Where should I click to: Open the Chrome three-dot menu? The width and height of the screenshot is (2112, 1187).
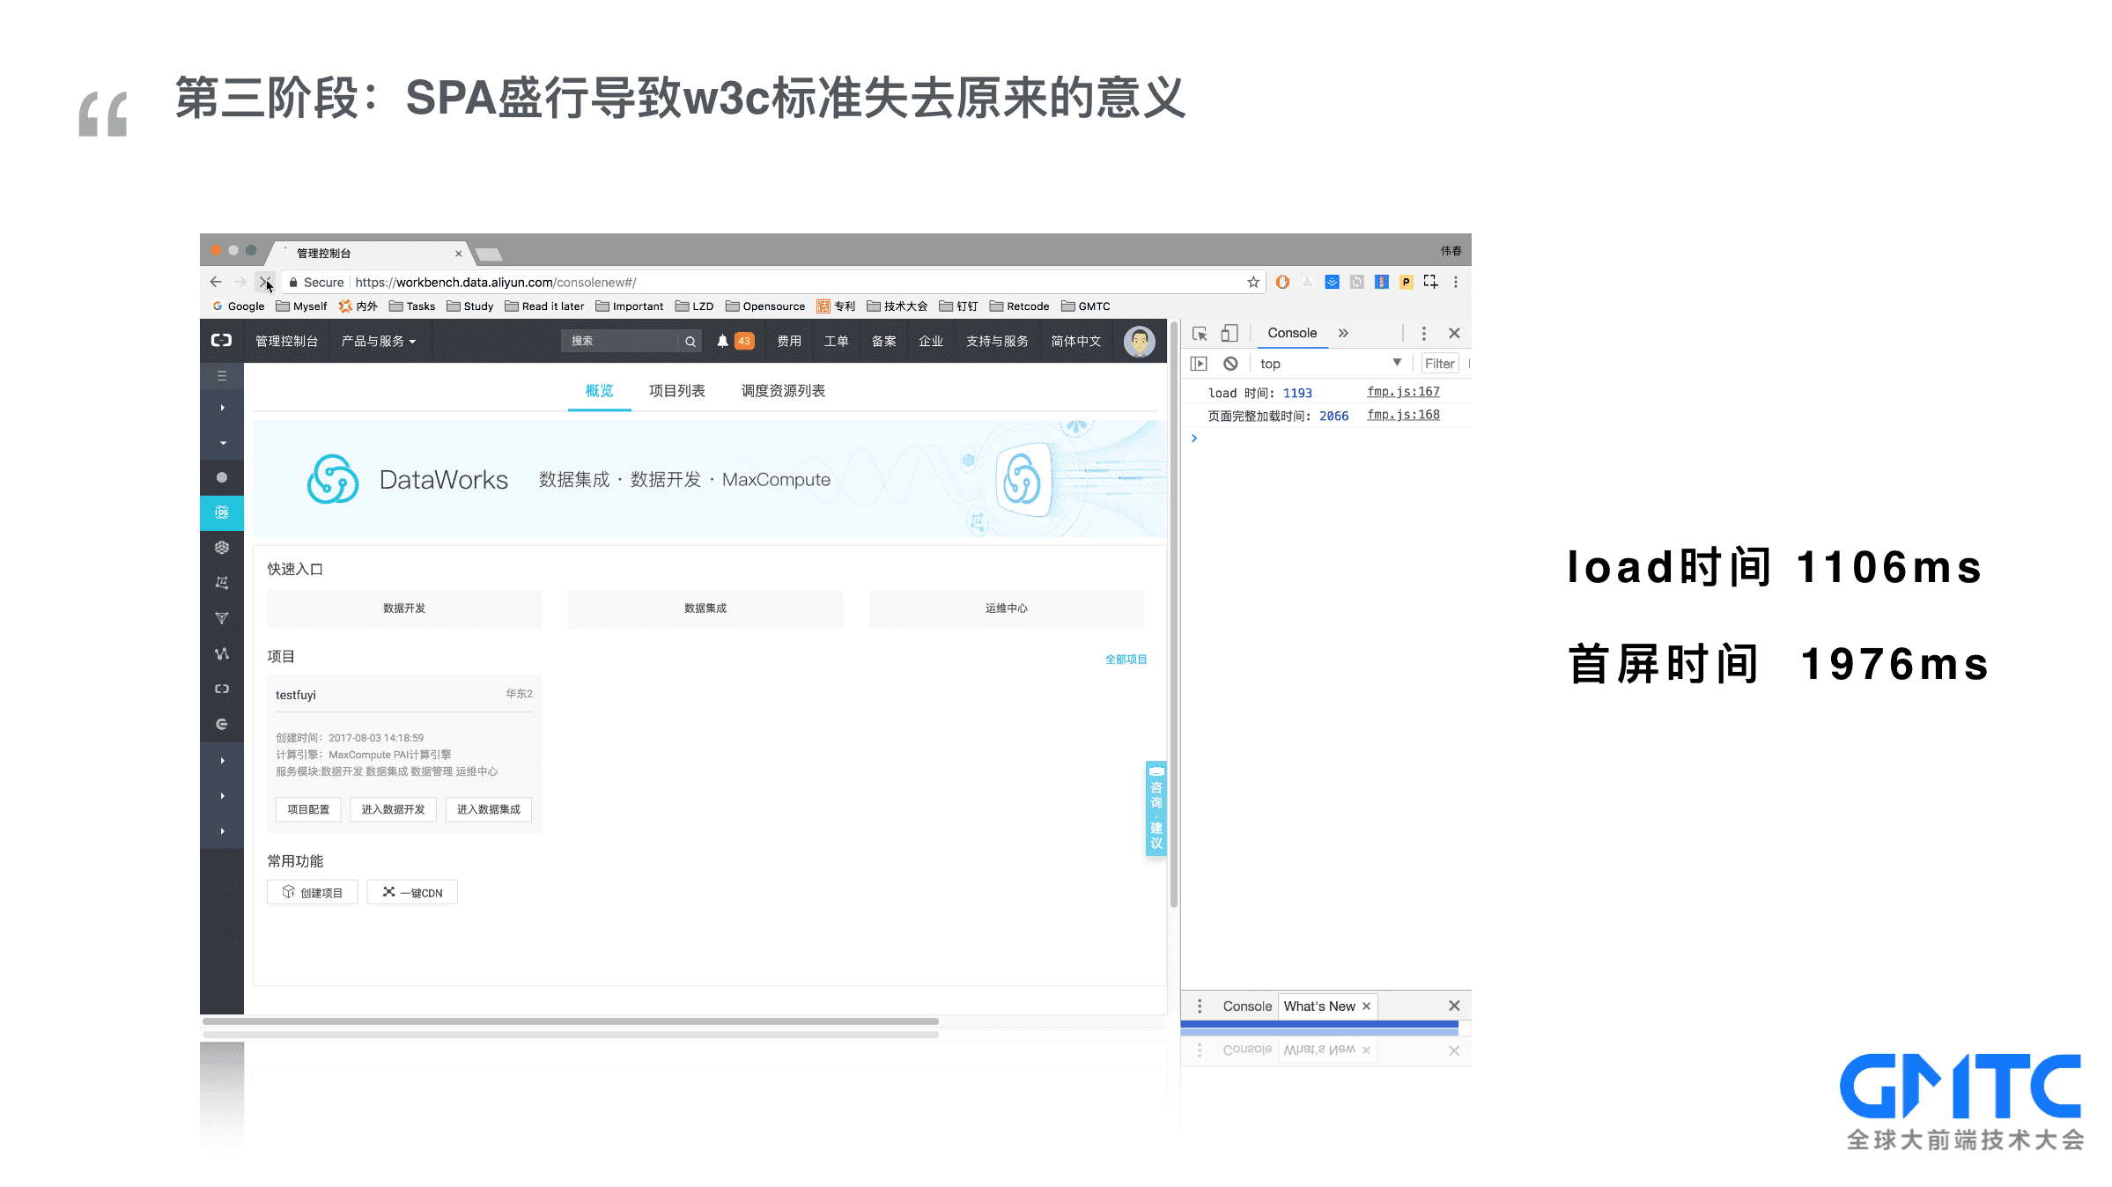click(x=1456, y=282)
